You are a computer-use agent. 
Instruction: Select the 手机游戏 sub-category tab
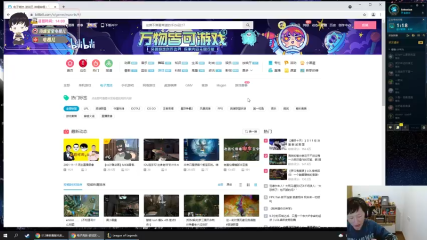point(128,85)
